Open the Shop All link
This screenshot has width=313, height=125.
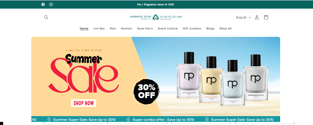[x=226, y=28]
